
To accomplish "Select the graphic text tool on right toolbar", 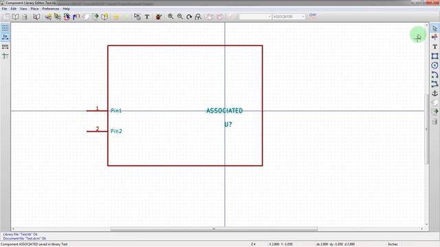I will 434,47.
